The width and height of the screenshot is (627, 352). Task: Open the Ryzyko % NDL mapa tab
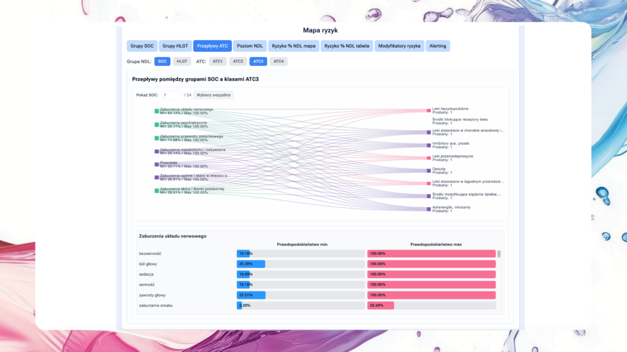click(x=293, y=46)
